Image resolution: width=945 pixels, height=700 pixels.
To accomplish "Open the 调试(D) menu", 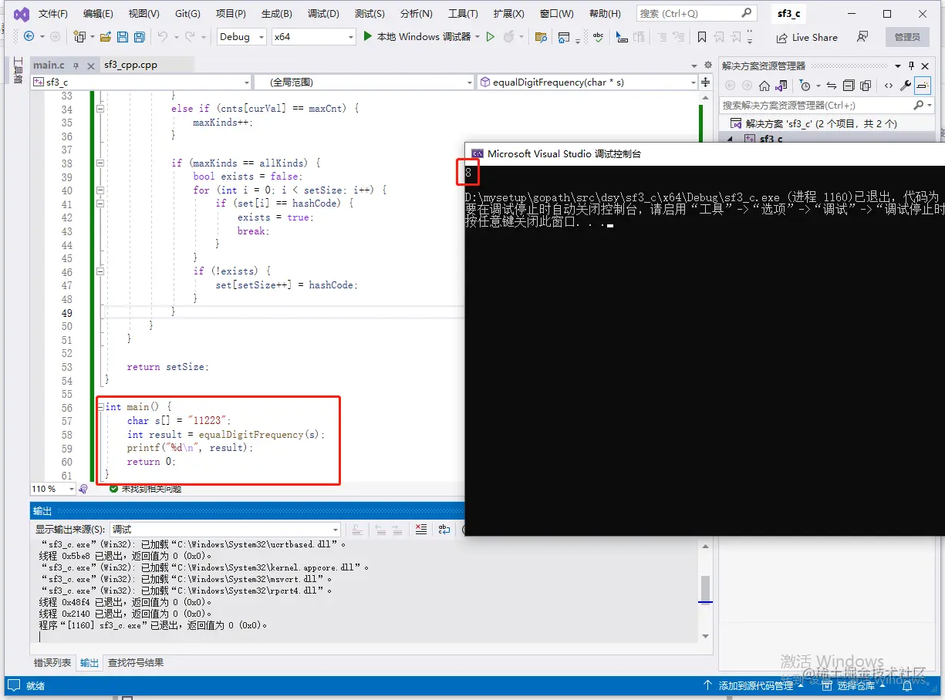I will [x=323, y=14].
